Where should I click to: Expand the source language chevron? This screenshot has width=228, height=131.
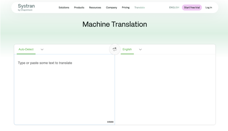[x=42, y=50]
